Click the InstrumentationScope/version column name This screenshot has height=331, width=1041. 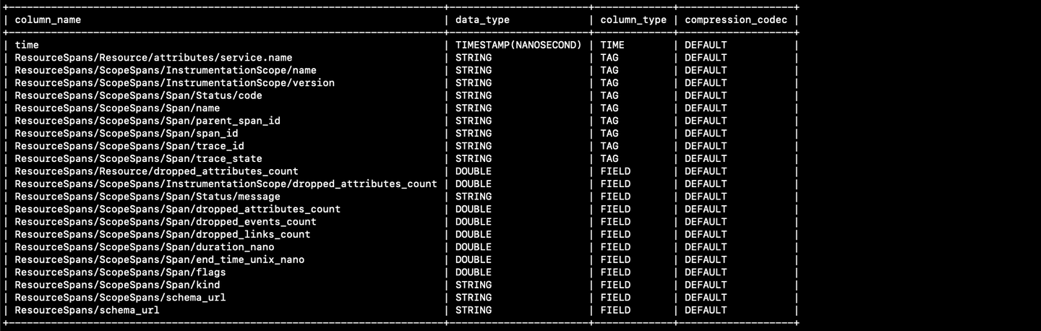tap(174, 82)
